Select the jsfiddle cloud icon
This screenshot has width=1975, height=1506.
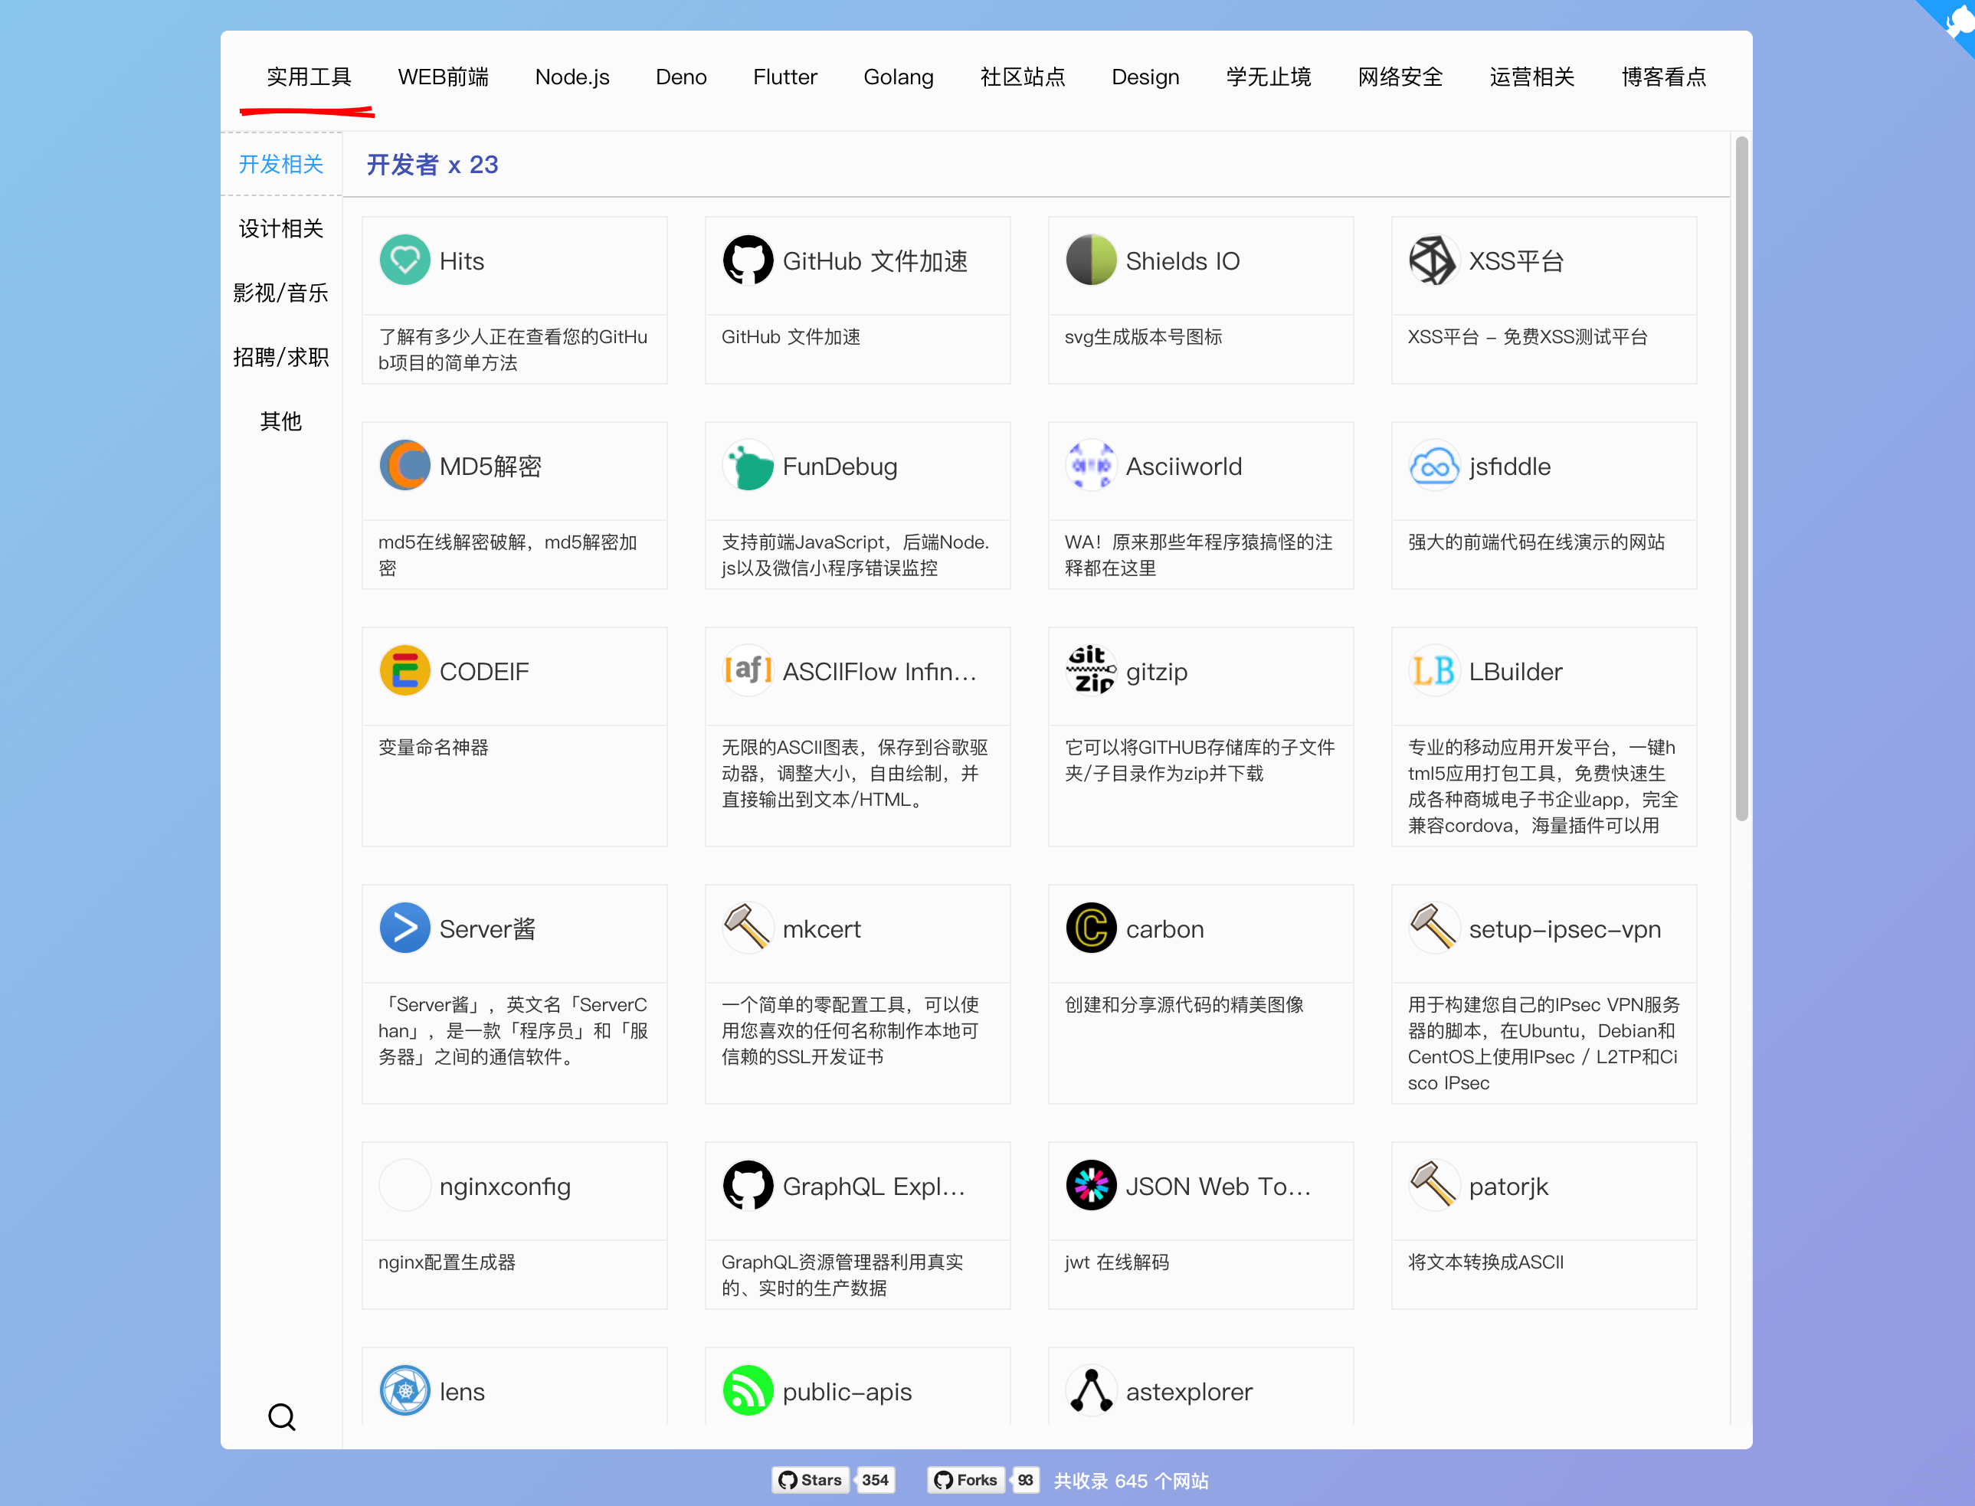point(1433,467)
